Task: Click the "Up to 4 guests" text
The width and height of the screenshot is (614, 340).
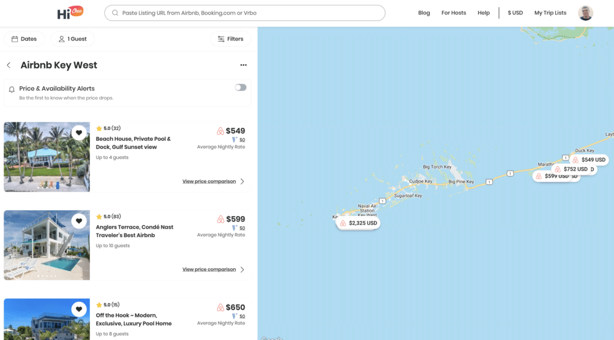Action: 112,157
